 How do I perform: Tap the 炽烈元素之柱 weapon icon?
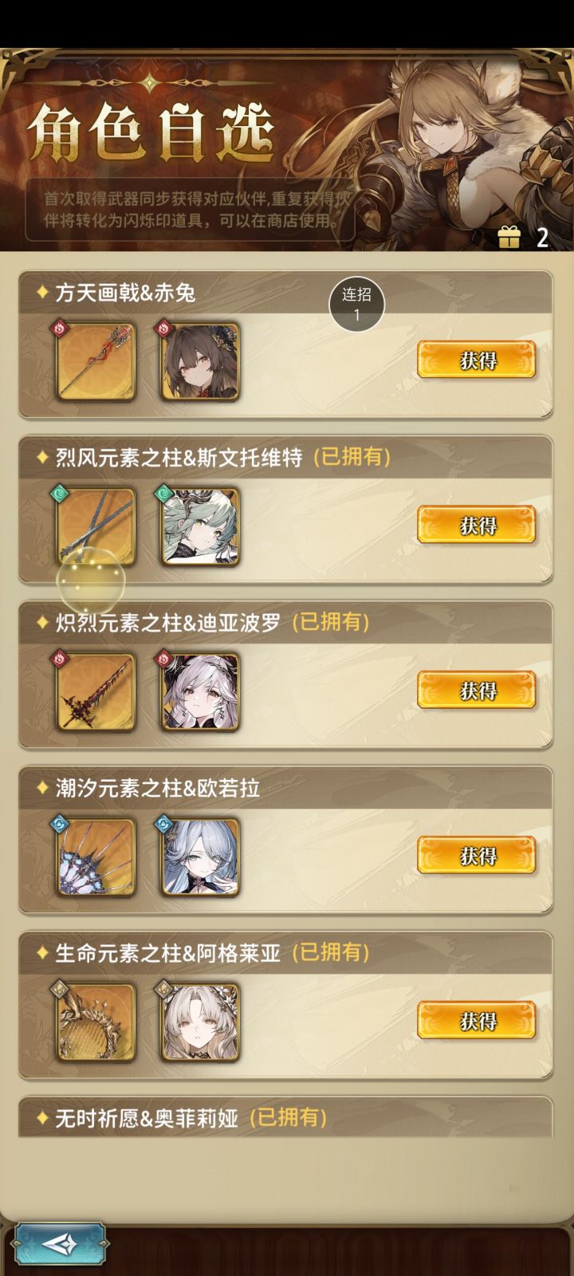[96, 691]
